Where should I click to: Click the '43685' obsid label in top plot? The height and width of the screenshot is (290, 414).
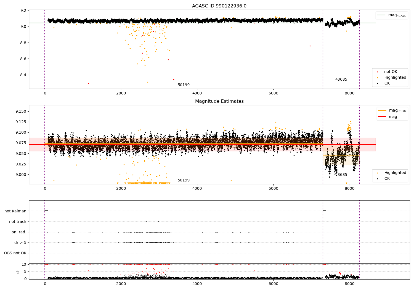(341, 80)
